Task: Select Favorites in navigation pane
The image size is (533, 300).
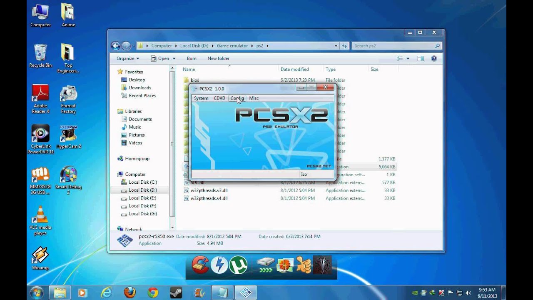Action: click(134, 72)
